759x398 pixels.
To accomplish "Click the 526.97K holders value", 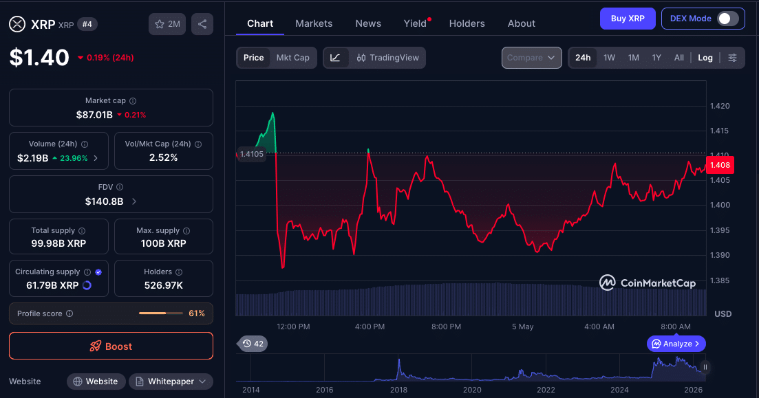I will [x=164, y=285].
